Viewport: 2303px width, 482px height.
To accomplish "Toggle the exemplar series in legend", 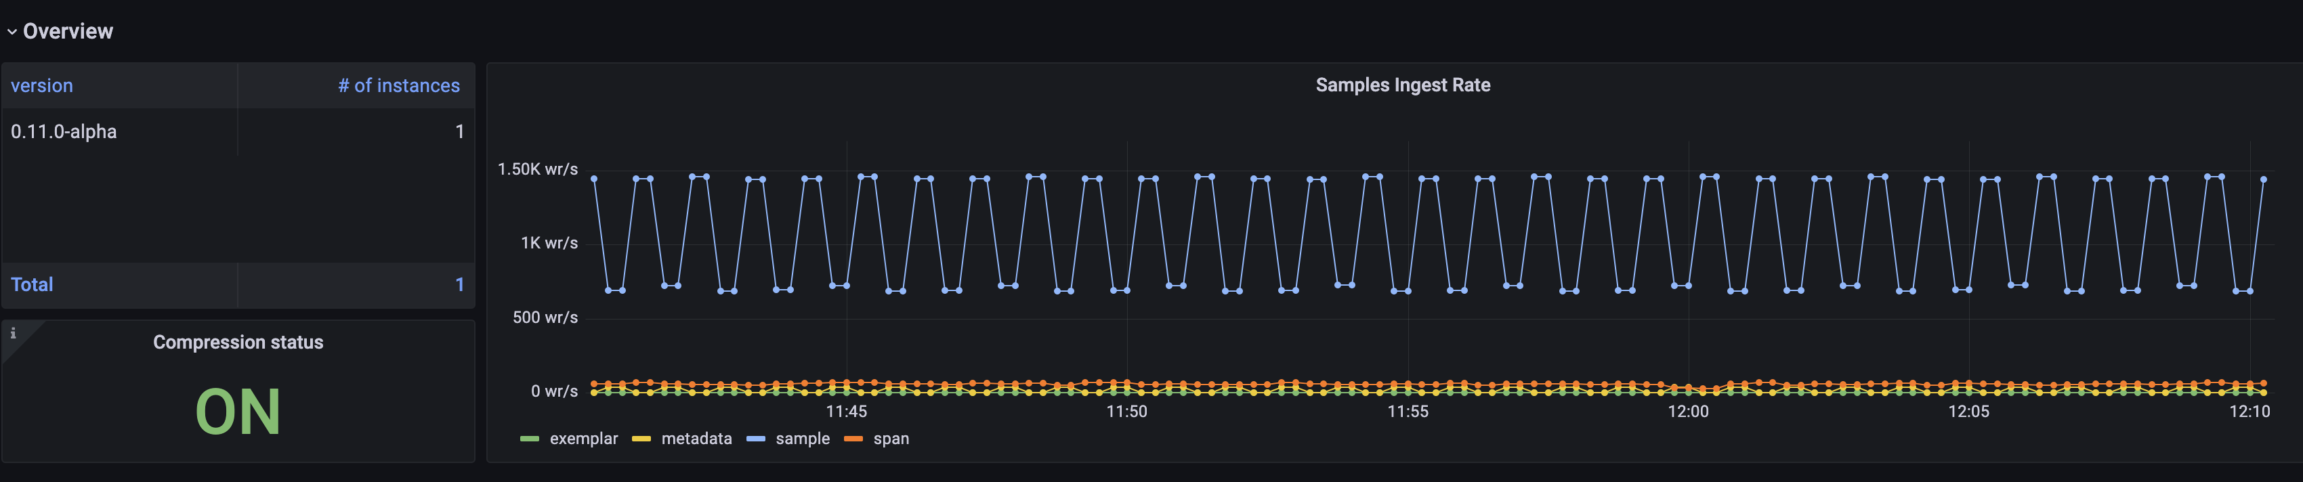I will (584, 439).
